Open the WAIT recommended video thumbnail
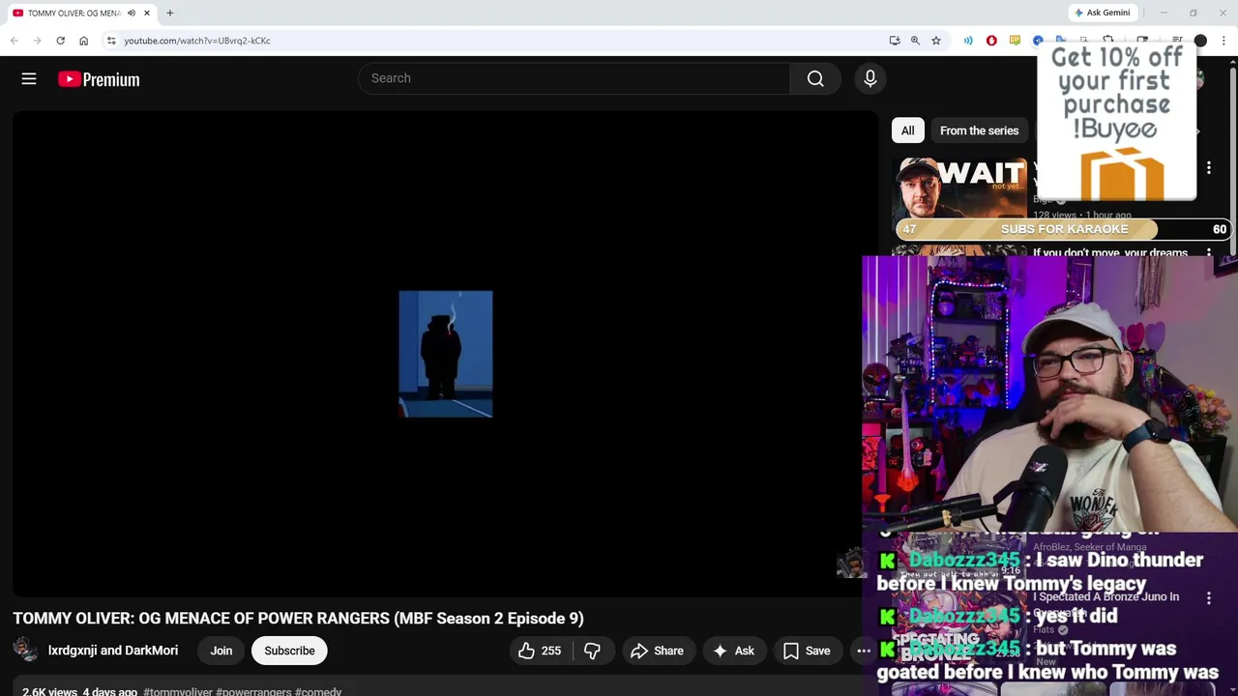Screen dimensions: 1238x696 click(959, 189)
